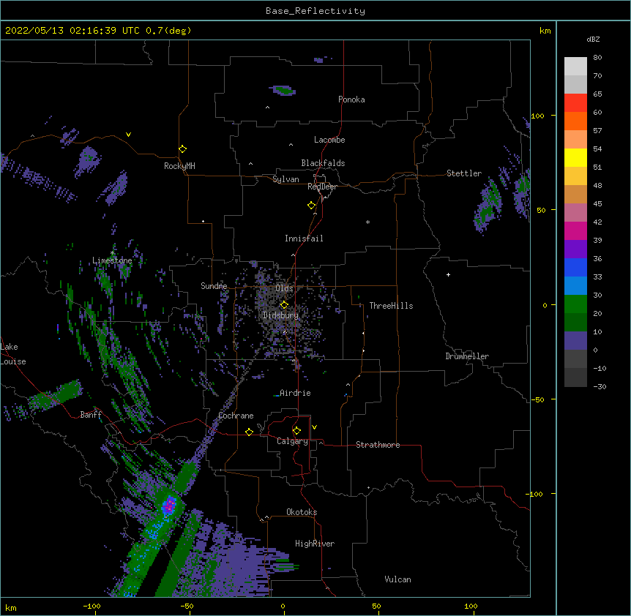Click the Didsbury city label
This screenshot has width=631, height=616.
tap(281, 315)
